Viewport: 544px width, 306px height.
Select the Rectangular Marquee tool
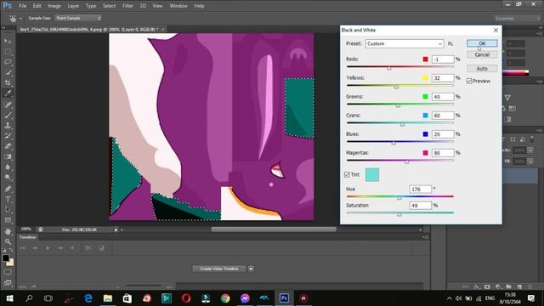(x=8, y=52)
